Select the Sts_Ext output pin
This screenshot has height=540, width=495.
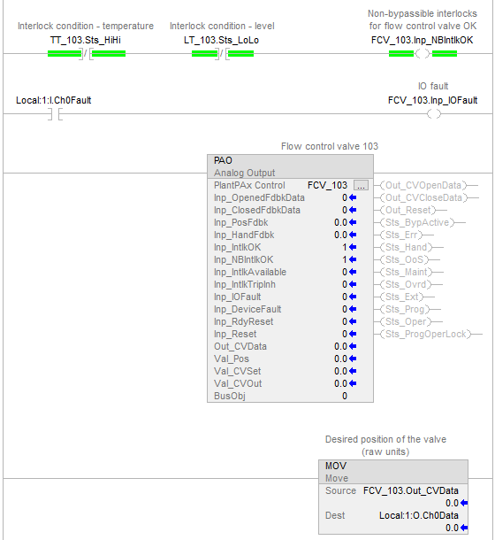point(402,297)
